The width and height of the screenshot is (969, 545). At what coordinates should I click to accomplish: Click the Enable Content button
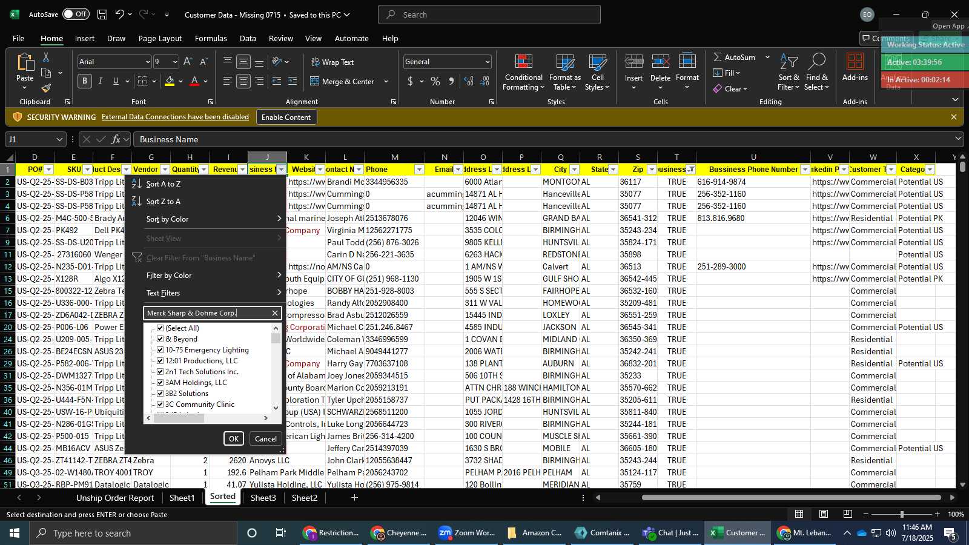286,117
